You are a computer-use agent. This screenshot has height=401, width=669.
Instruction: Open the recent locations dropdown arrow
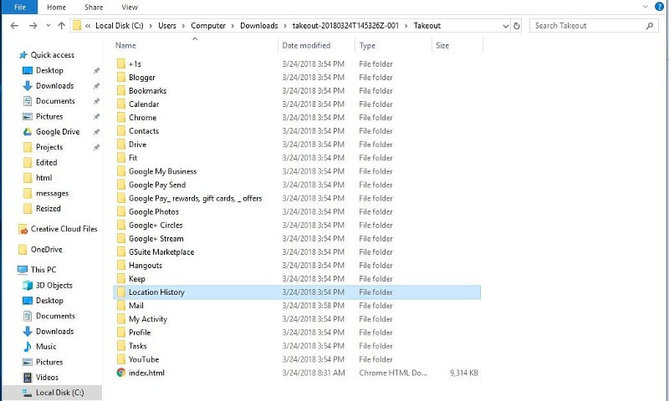tap(49, 26)
